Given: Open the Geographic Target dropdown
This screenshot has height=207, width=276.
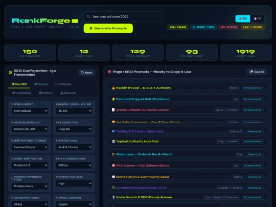Looking at the screenshot, I should pos(30,204).
